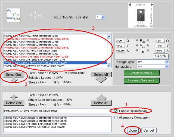Select the FQAF12N60 FAIRCHILD_SEMI TO3PF row
Image resolution: width=174 pixels, height=137 pixels.
[x=55, y=60]
